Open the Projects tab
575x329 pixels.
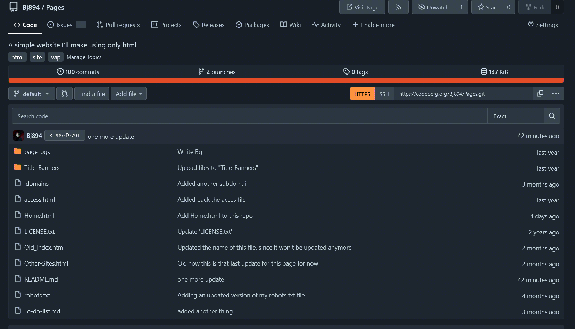166,25
